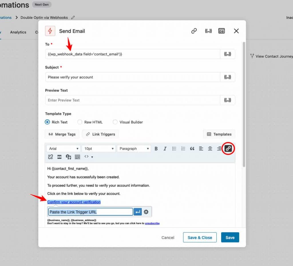Click the source code icon in toolbar

click(x=86, y=157)
